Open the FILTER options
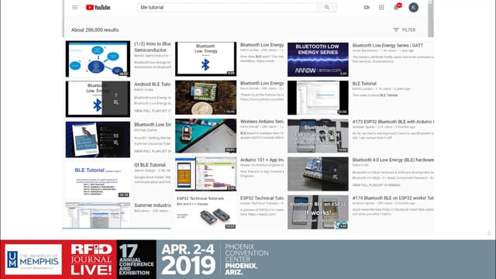The height and width of the screenshot is (279, 496). pos(405,29)
